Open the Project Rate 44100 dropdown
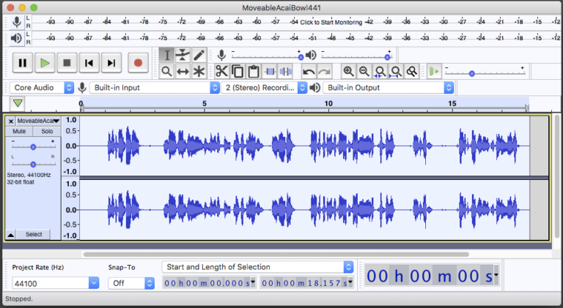The image size is (563, 308). pos(55,283)
